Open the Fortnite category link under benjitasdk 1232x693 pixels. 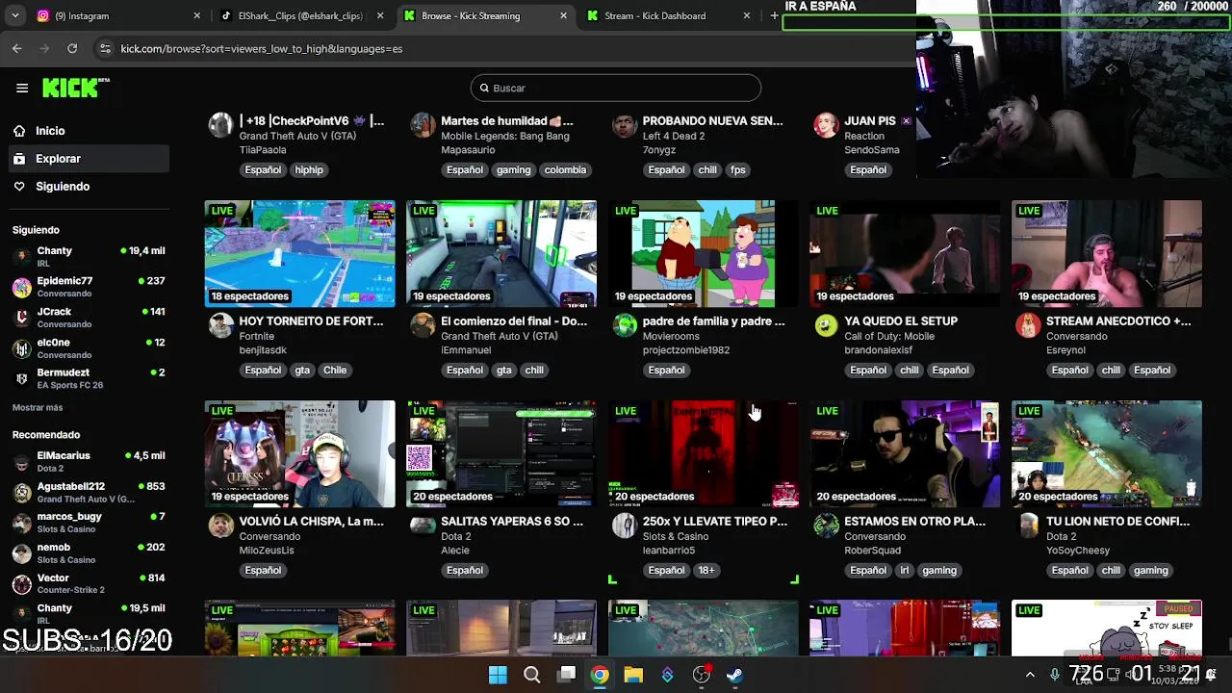pyautogui.click(x=257, y=337)
